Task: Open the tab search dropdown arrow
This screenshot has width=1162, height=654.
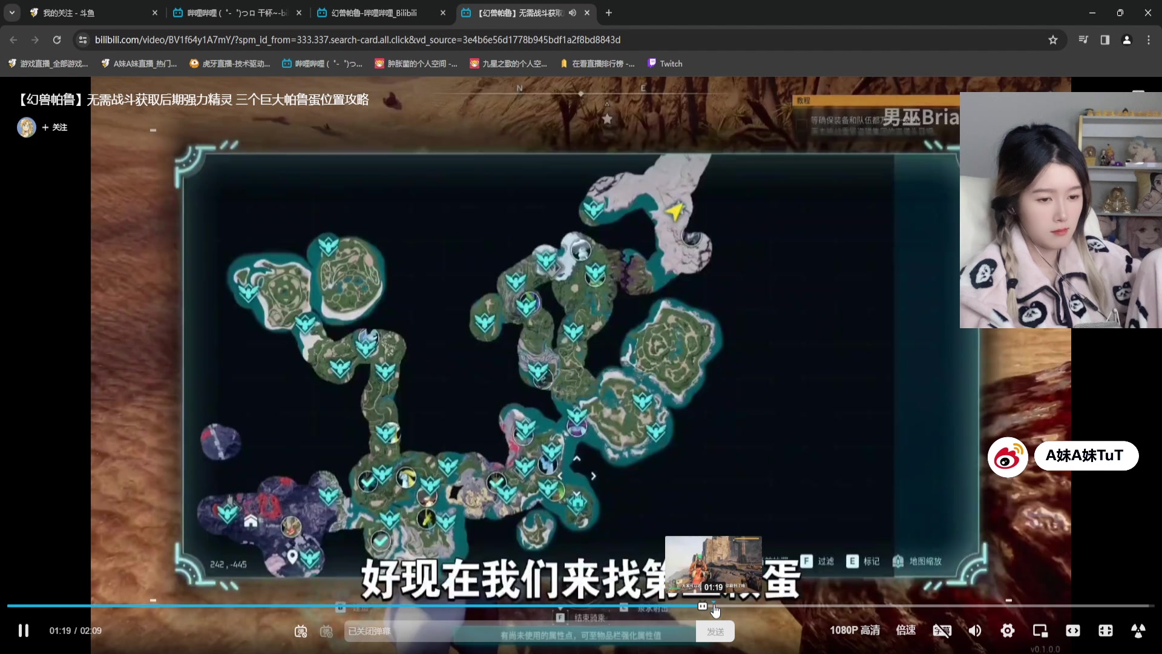Action: click(x=11, y=12)
